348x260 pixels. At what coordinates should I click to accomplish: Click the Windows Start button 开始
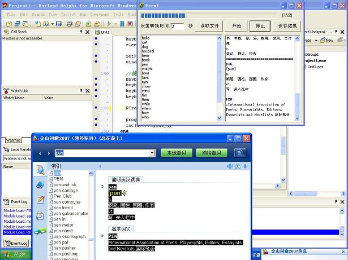point(15,255)
